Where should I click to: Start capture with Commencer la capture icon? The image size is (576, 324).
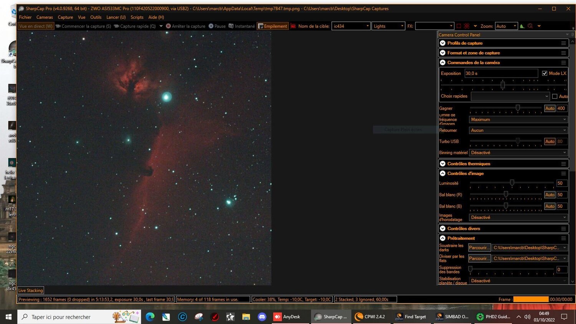point(58,26)
